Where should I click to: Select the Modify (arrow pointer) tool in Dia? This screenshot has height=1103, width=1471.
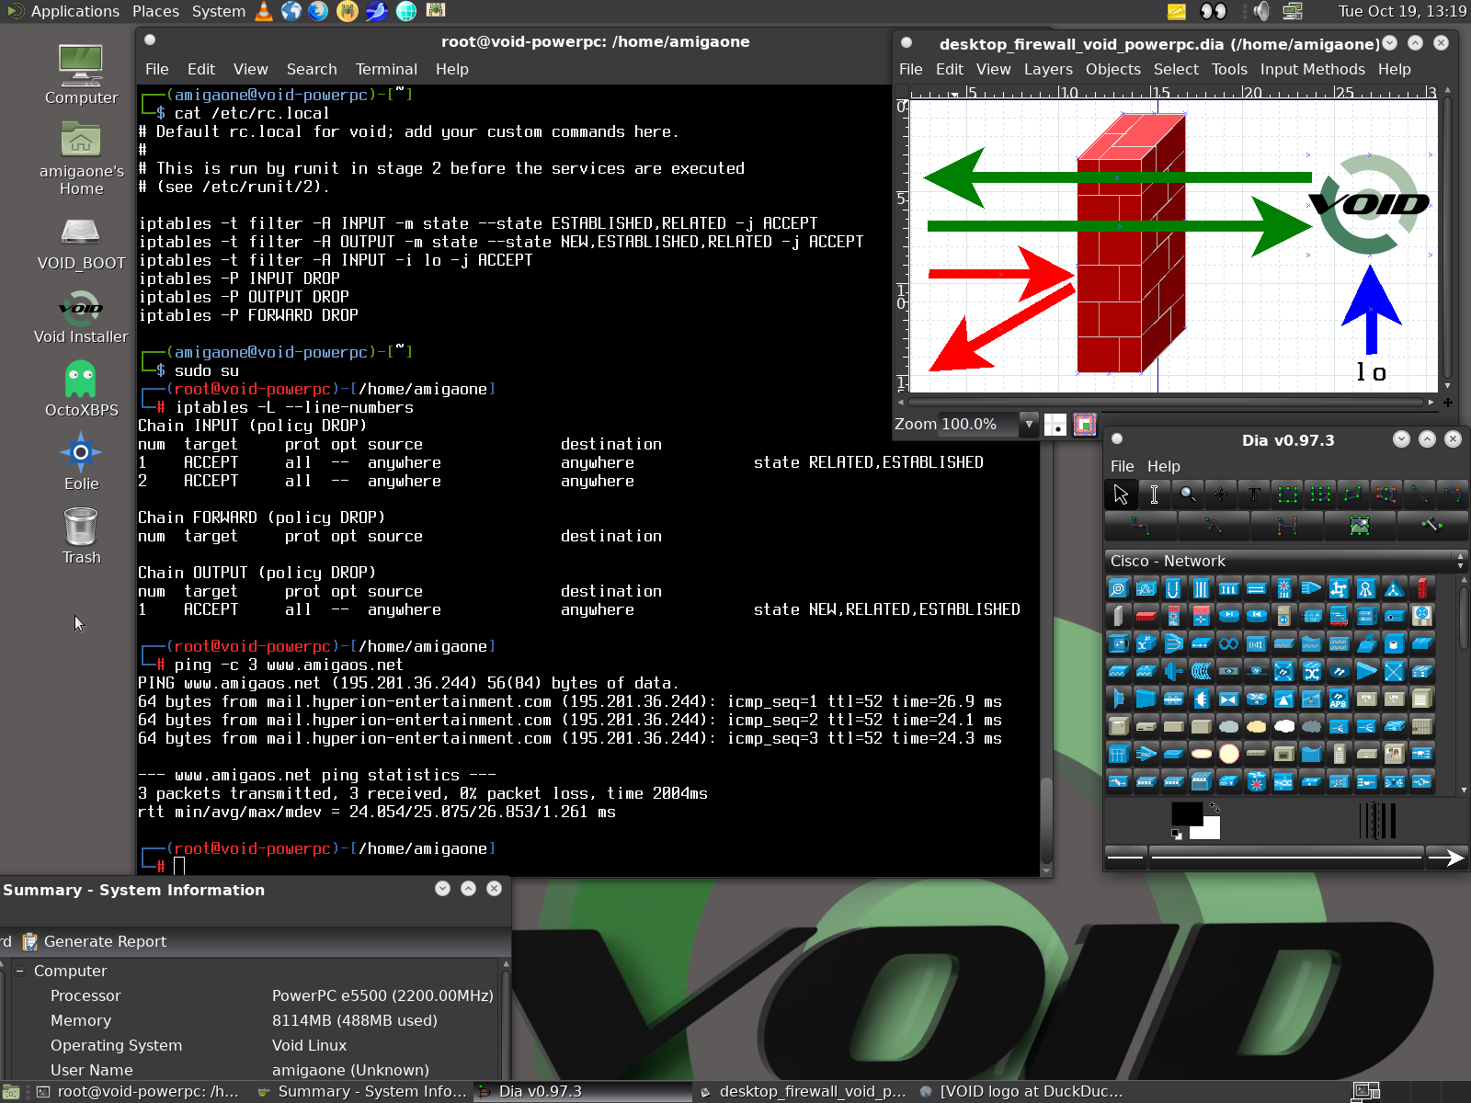(x=1121, y=495)
